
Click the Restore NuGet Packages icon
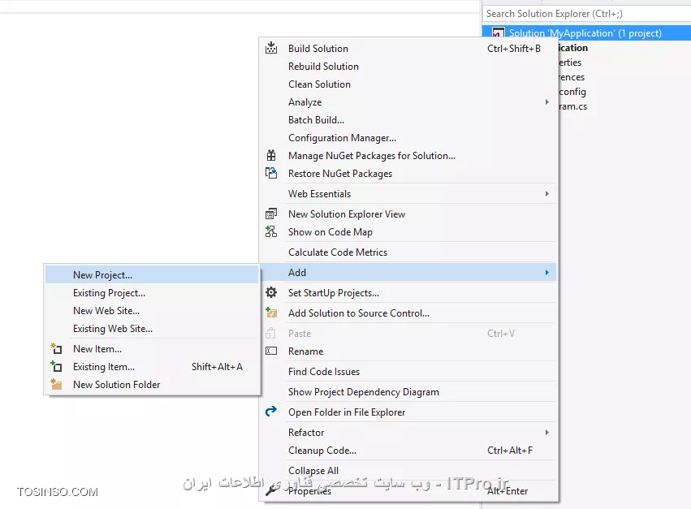coord(271,174)
